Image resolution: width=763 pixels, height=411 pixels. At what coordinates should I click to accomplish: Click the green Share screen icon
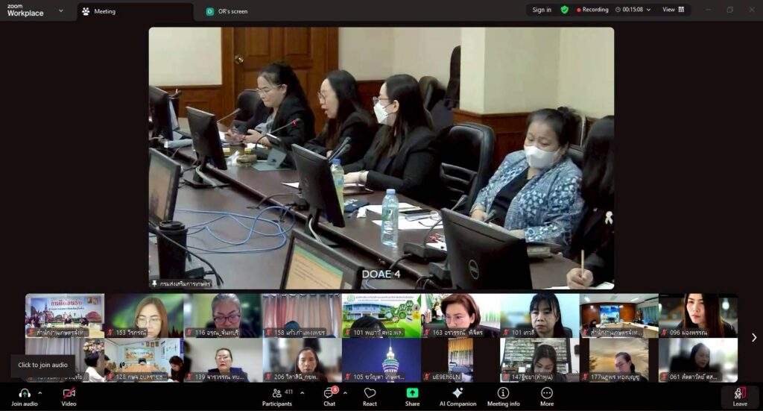point(412,393)
